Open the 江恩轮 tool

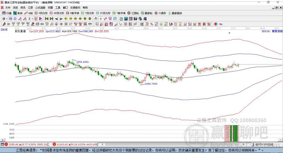(133, 13)
